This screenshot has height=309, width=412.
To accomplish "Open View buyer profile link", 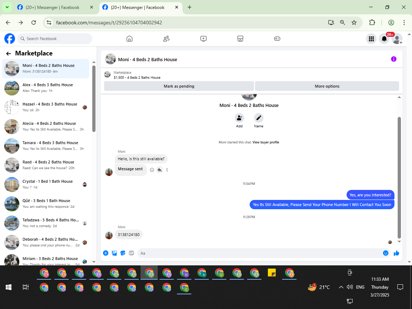I will pos(266,142).
